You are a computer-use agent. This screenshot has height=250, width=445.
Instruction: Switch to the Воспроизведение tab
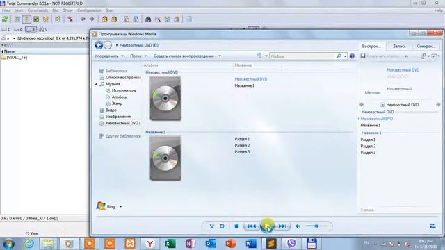pyautogui.click(x=371, y=46)
